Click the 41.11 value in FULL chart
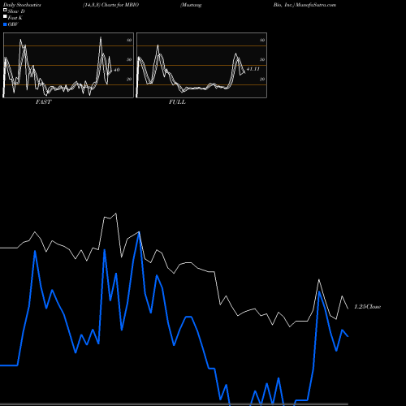This screenshot has height=406, width=406. tap(253, 69)
